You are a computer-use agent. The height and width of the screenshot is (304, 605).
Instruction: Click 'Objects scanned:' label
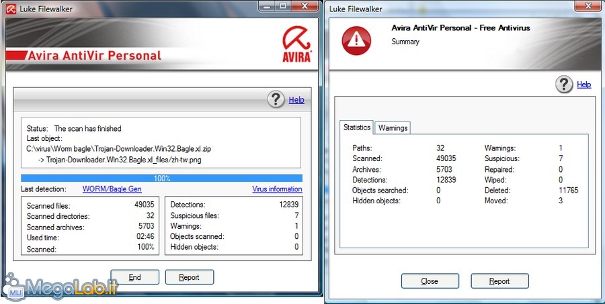click(x=197, y=237)
